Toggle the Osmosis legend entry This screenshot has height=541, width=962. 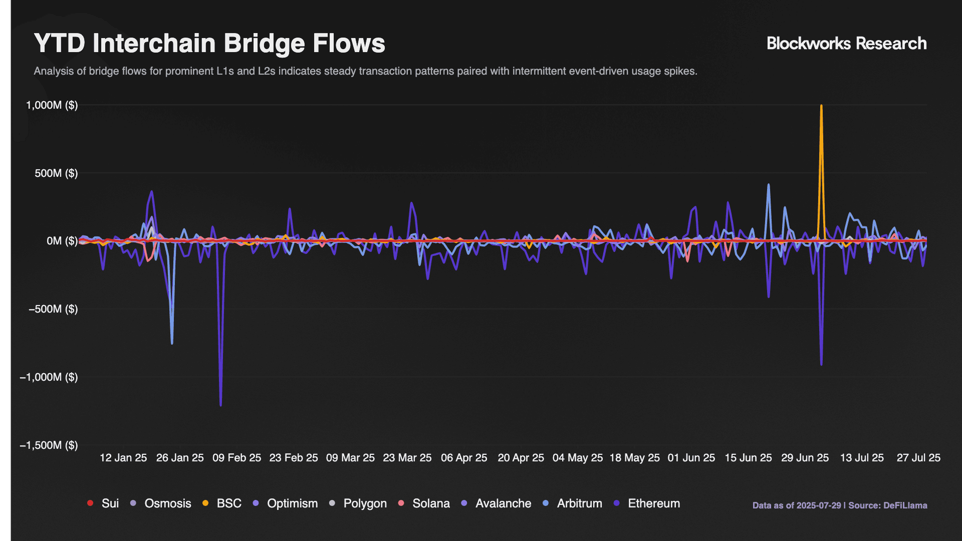click(167, 503)
